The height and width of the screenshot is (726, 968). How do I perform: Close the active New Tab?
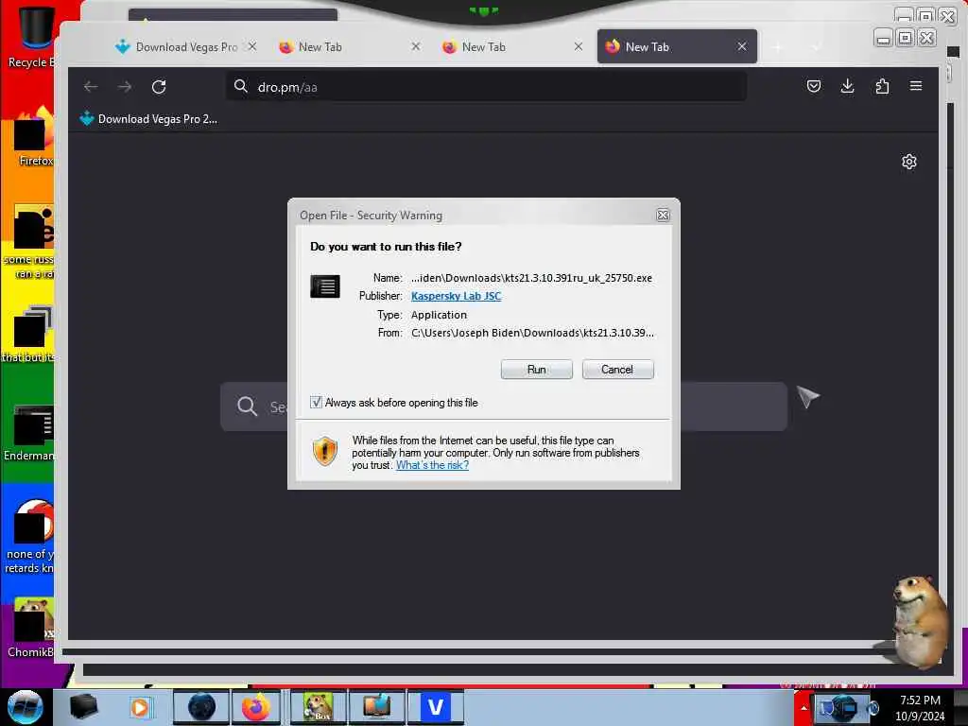click(741, 46)
